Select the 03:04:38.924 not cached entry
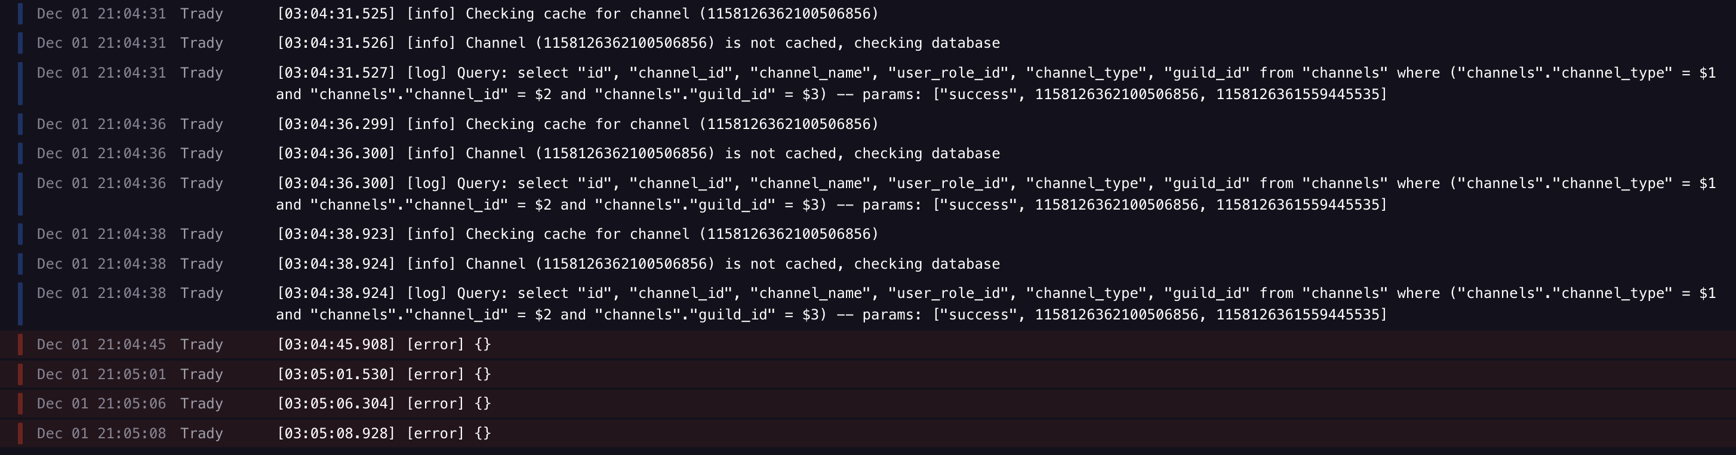This screenshot has height=455, width=1736. click(868, 265)
